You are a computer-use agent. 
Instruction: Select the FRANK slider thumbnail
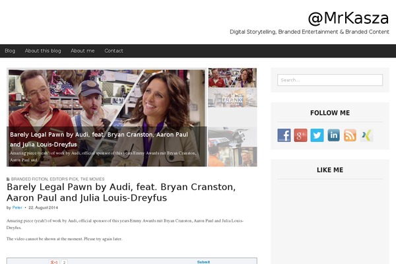pyautogui.click(x=232, y=98)
